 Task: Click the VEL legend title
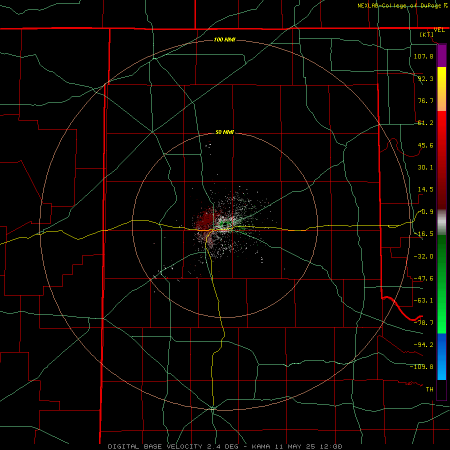coord(439,30)
